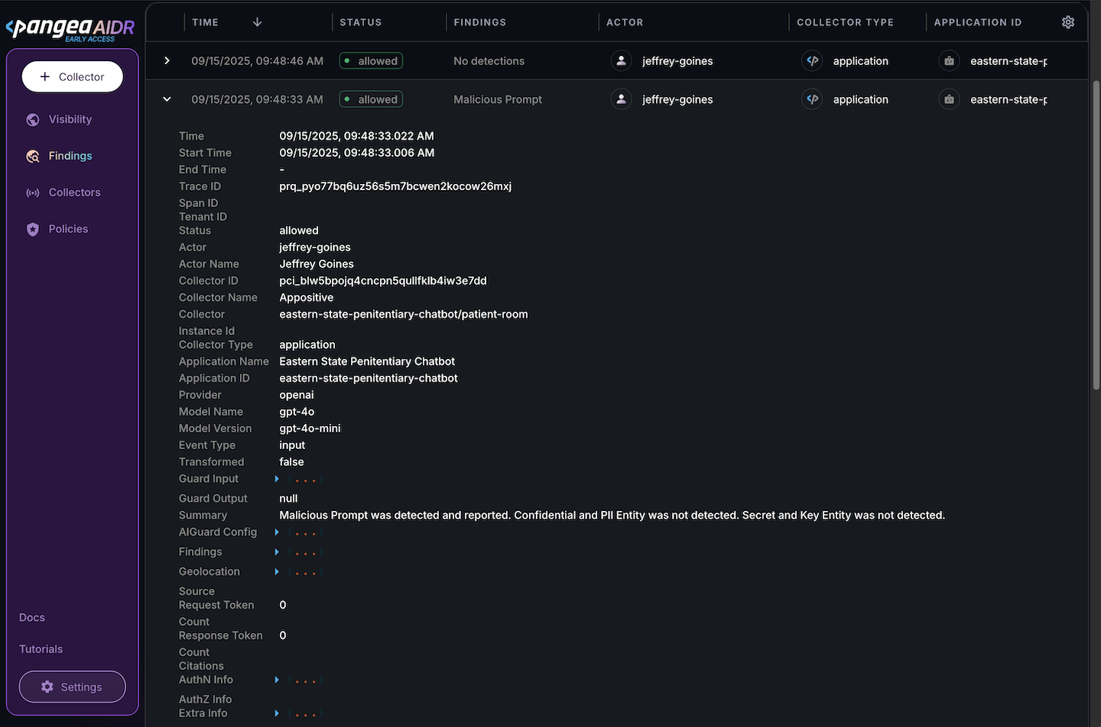This screenshot has width=1101, height=727.
Task: Click the Time column sort arrow
Action: 257,22
